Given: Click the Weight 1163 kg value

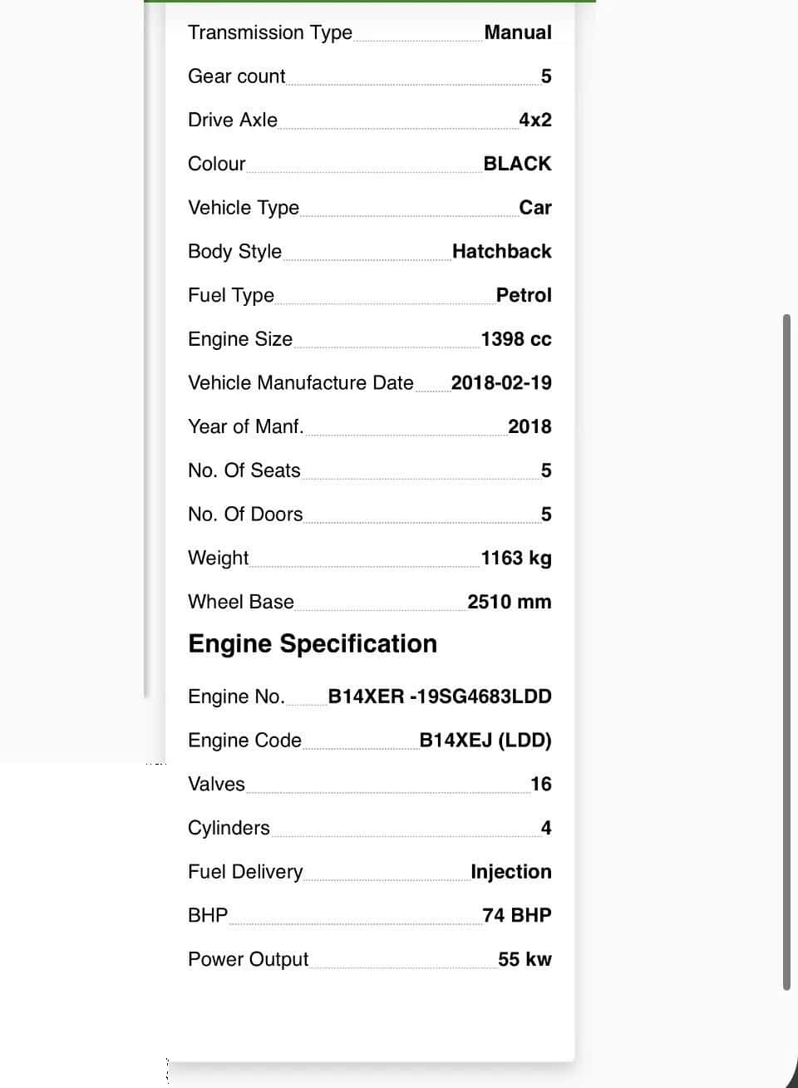Looking at the screenshot, I should tap(516, 558).
